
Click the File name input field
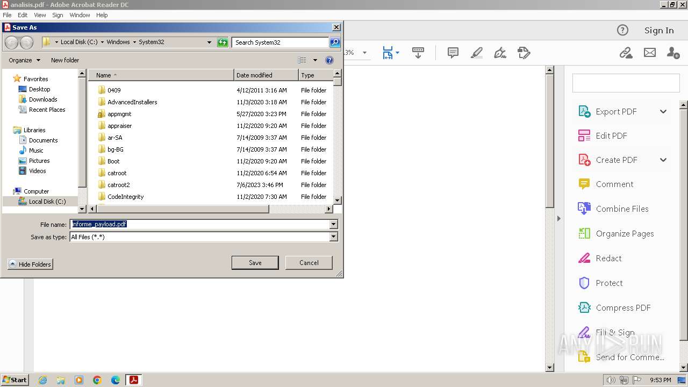click(200, 224)
